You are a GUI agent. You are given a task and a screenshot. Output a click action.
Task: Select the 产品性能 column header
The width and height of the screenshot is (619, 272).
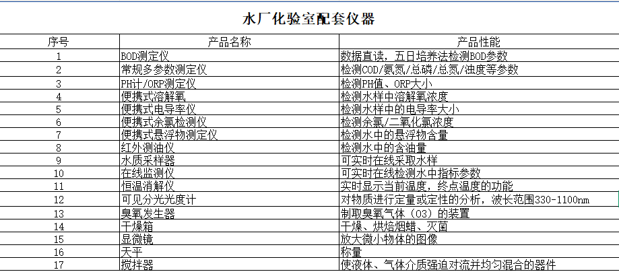478,42
